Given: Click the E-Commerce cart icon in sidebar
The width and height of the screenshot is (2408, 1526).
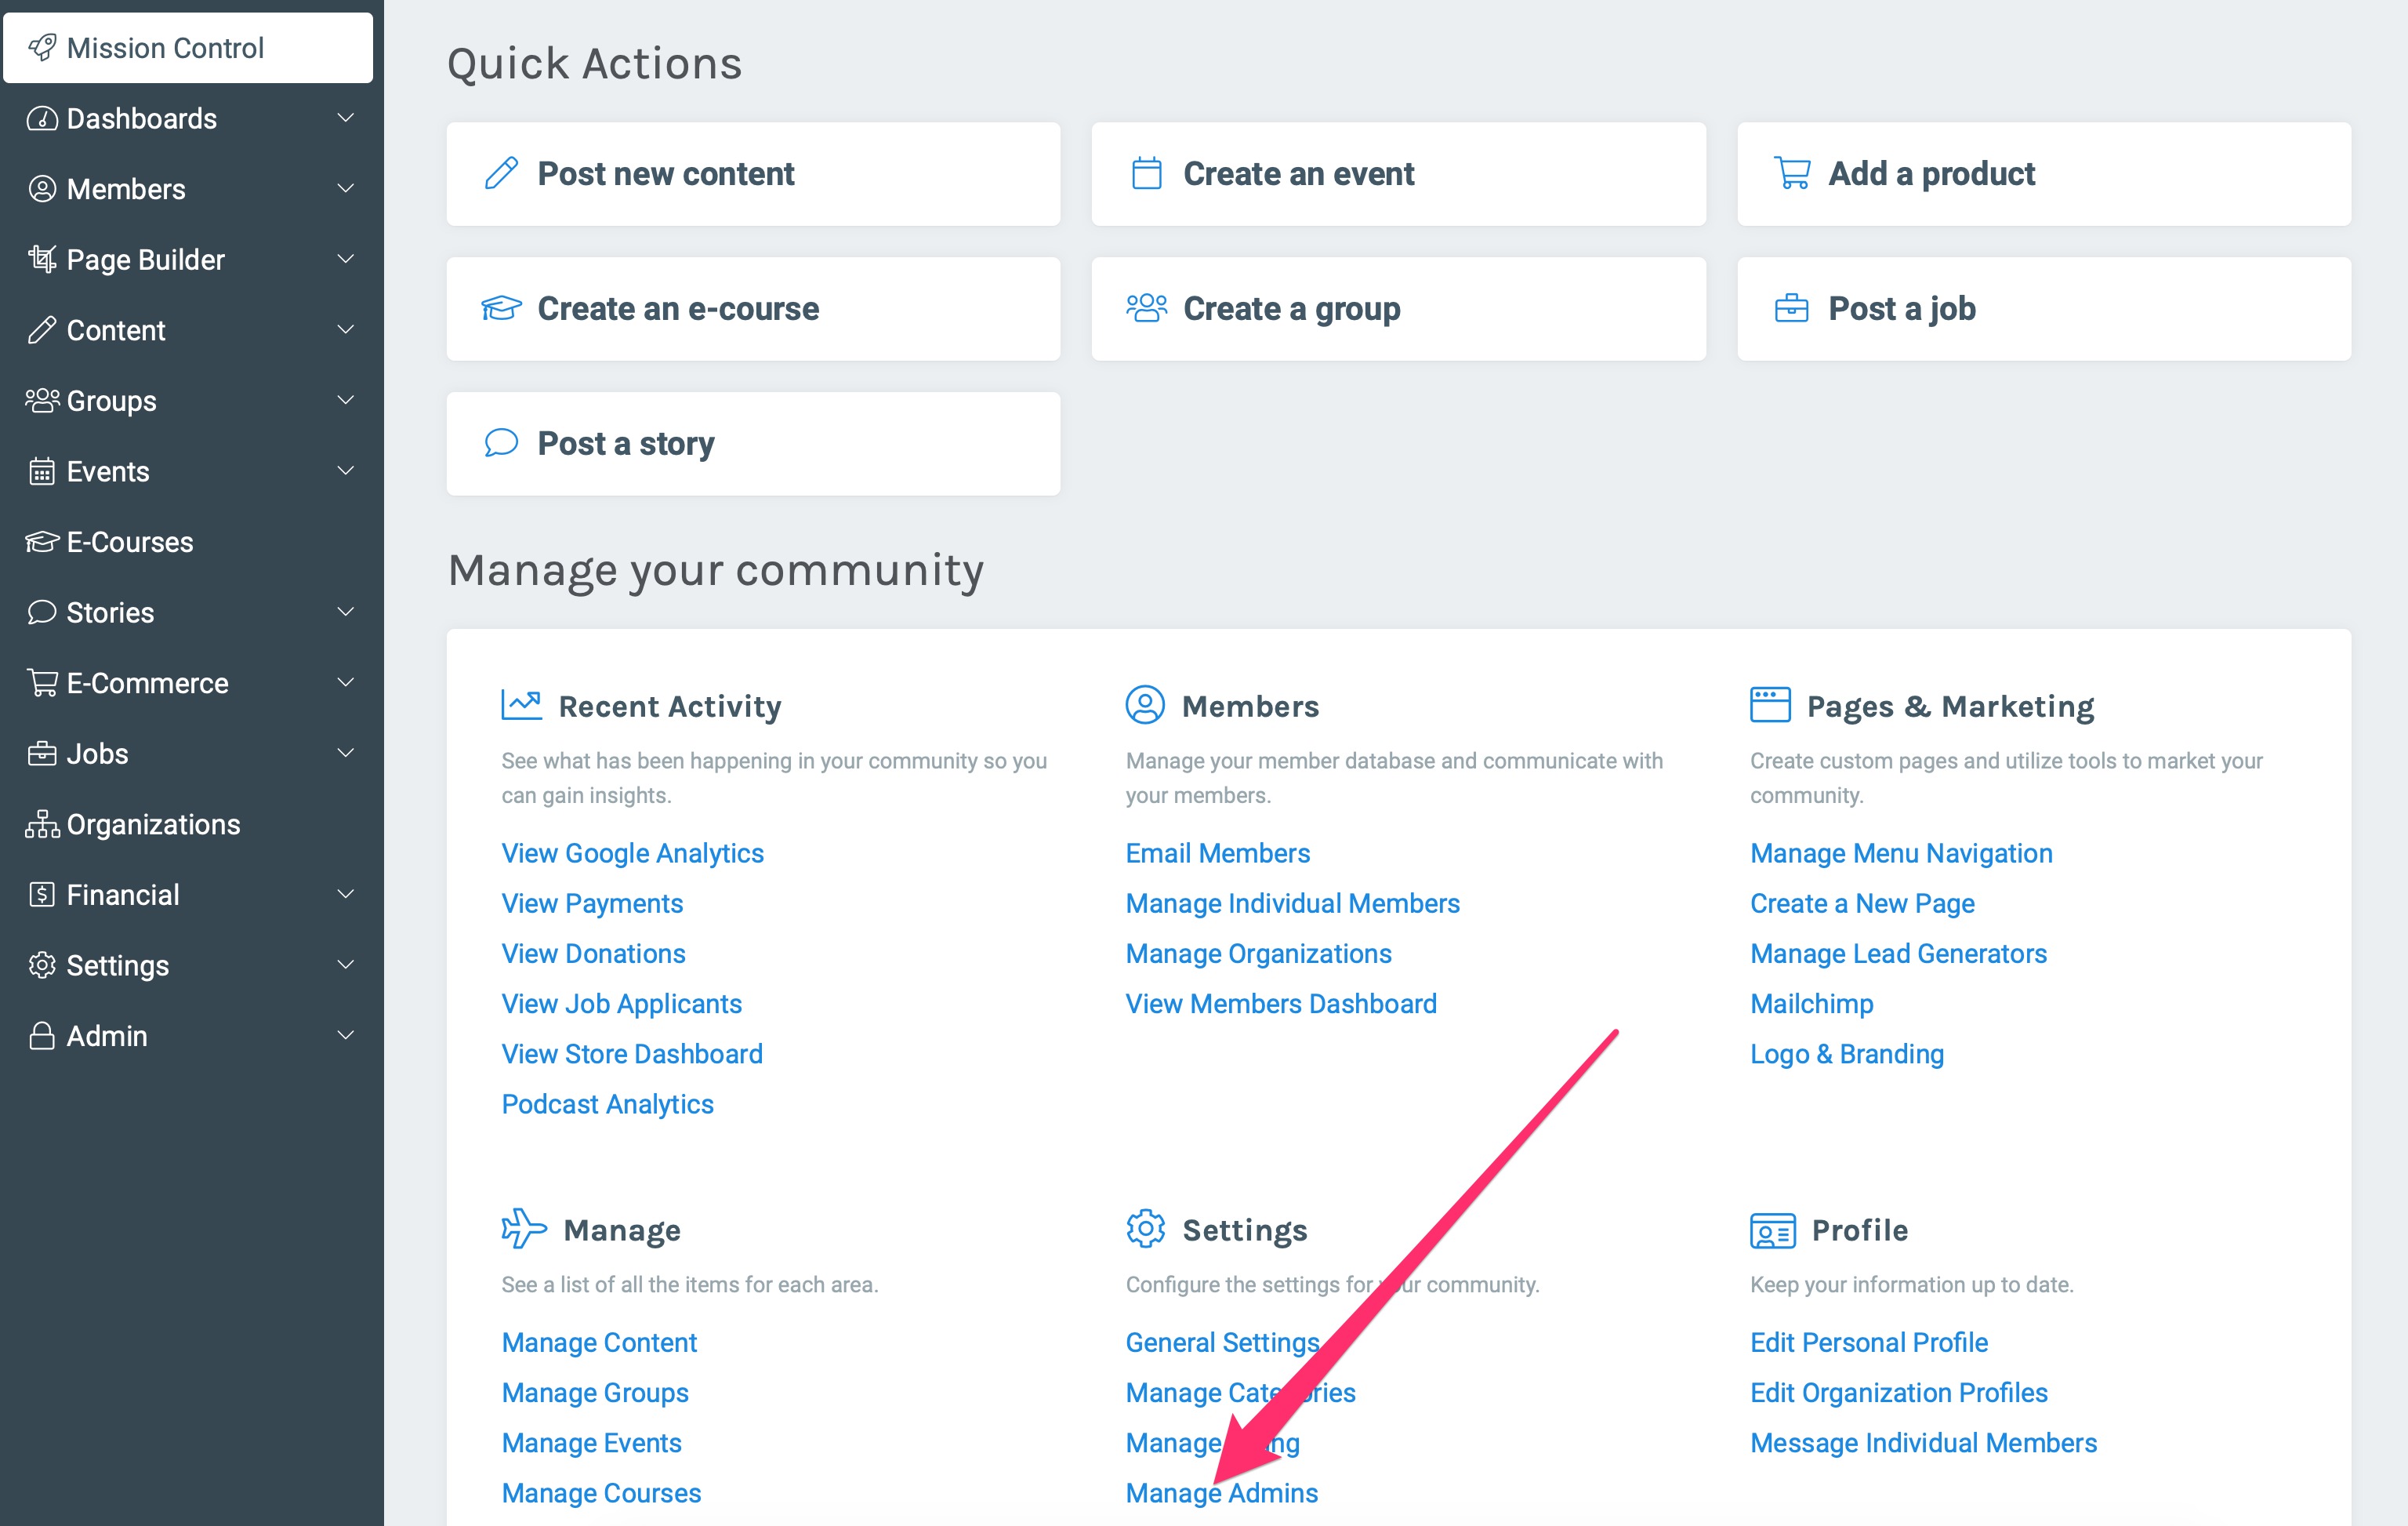Looking at the screenshot, I should [x=42, y=682].
